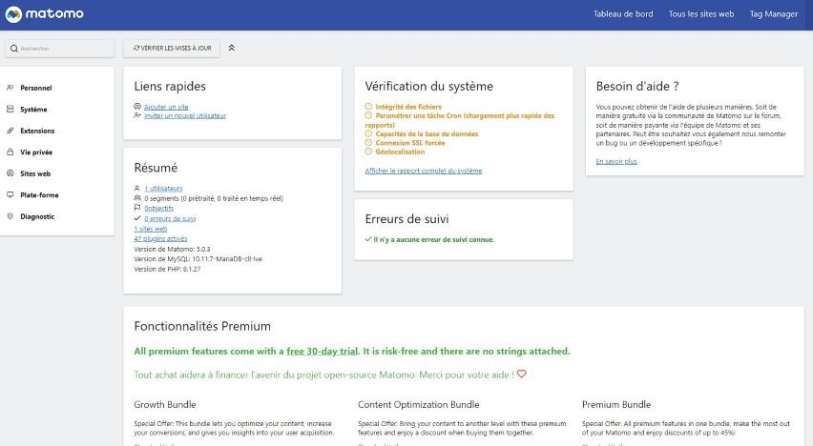The width and height of the screenshot is (813, 446).
Task: Click the Intégrité des fichiers warning text
Action: tap(408, 107)
